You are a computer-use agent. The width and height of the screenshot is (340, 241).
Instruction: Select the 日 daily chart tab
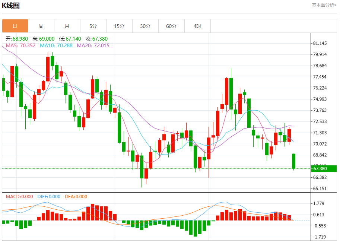tap(15, 26)
